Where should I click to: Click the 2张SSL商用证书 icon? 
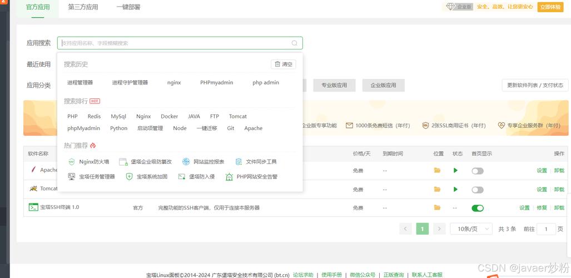click(x=425, y=125)
